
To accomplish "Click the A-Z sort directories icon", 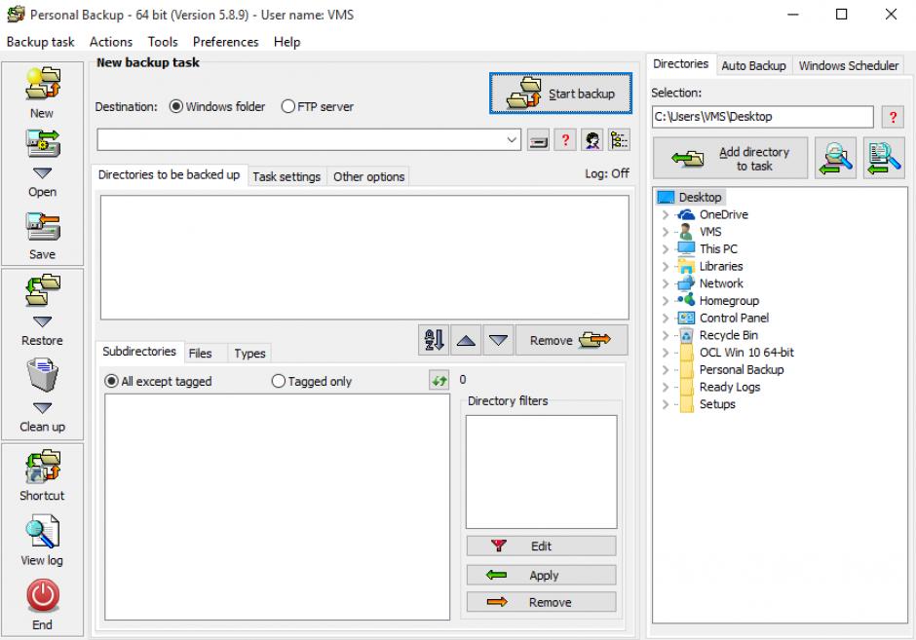I will pyautogui.click(x=434, y=340).
